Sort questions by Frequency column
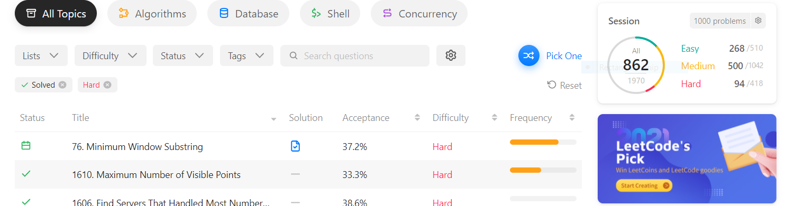The image size is (786, 206). 543,118
